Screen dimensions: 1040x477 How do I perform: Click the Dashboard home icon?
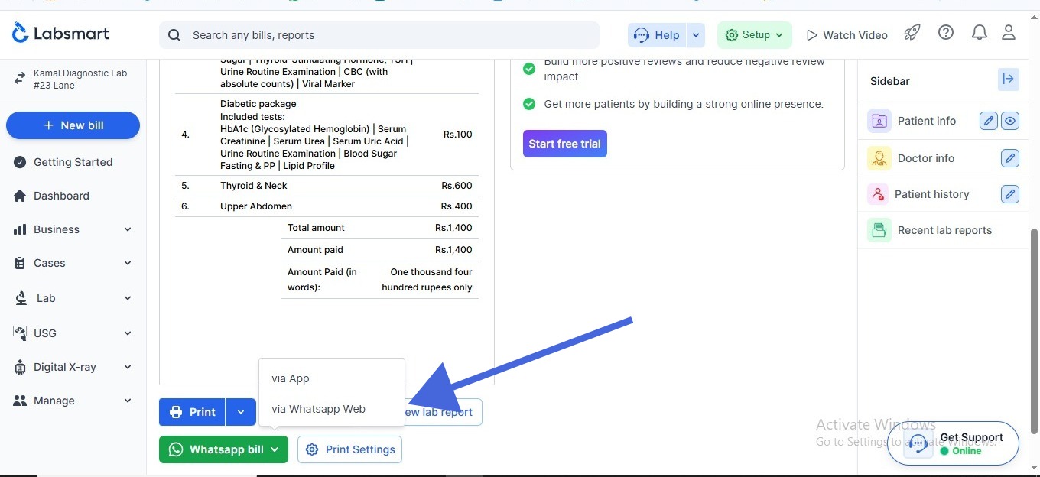(x=21, y=196)
